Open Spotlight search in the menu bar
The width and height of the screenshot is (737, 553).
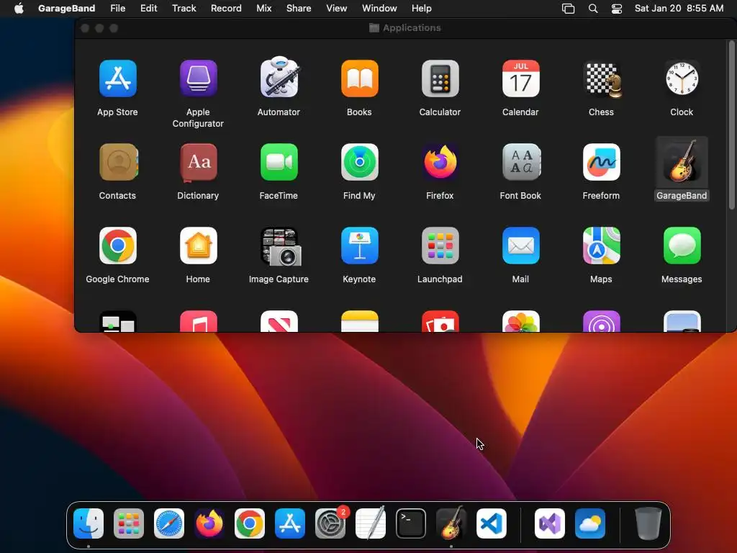pos(593,9)
